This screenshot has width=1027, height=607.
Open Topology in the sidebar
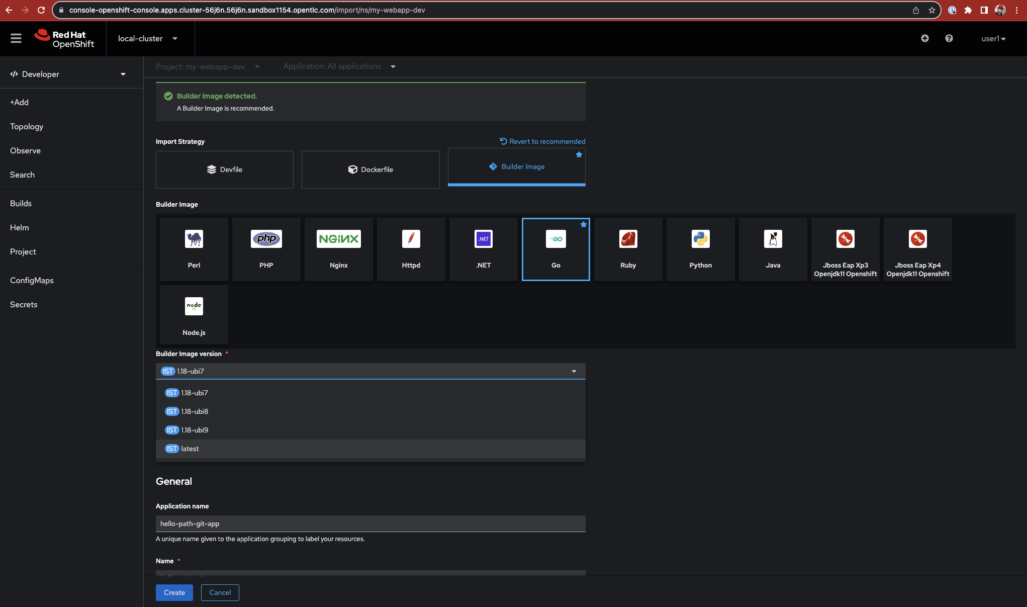pos(27,127)
